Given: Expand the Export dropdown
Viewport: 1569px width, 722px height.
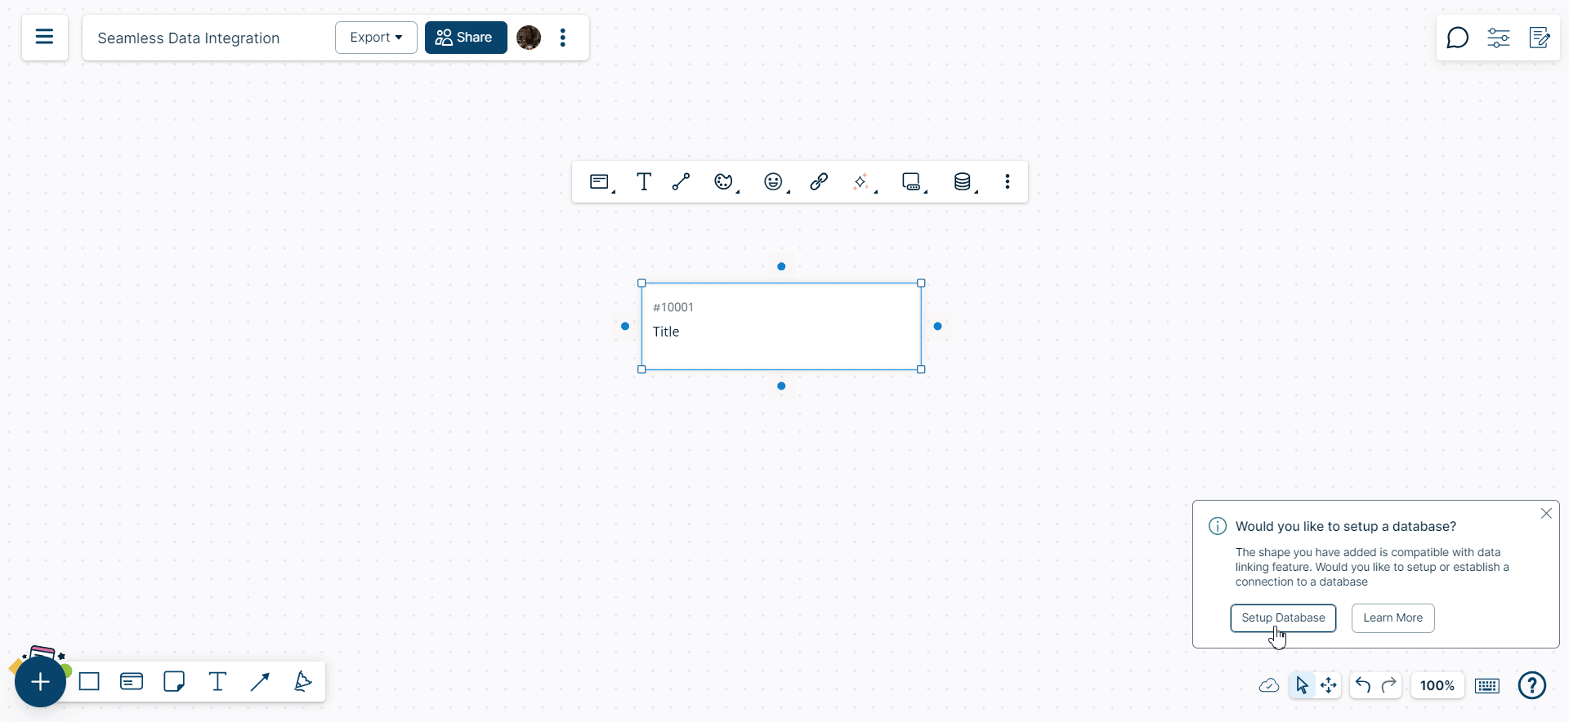Looking at the screenshot, I should [x=376, y=38].
